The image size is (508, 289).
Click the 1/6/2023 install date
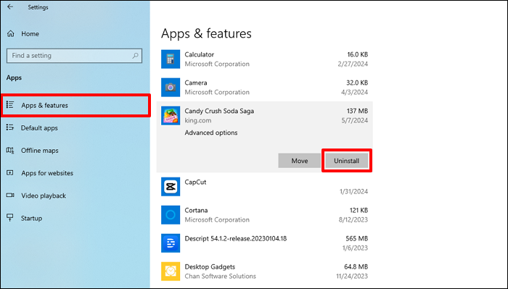pyautogui.click(x=355, y=248)
